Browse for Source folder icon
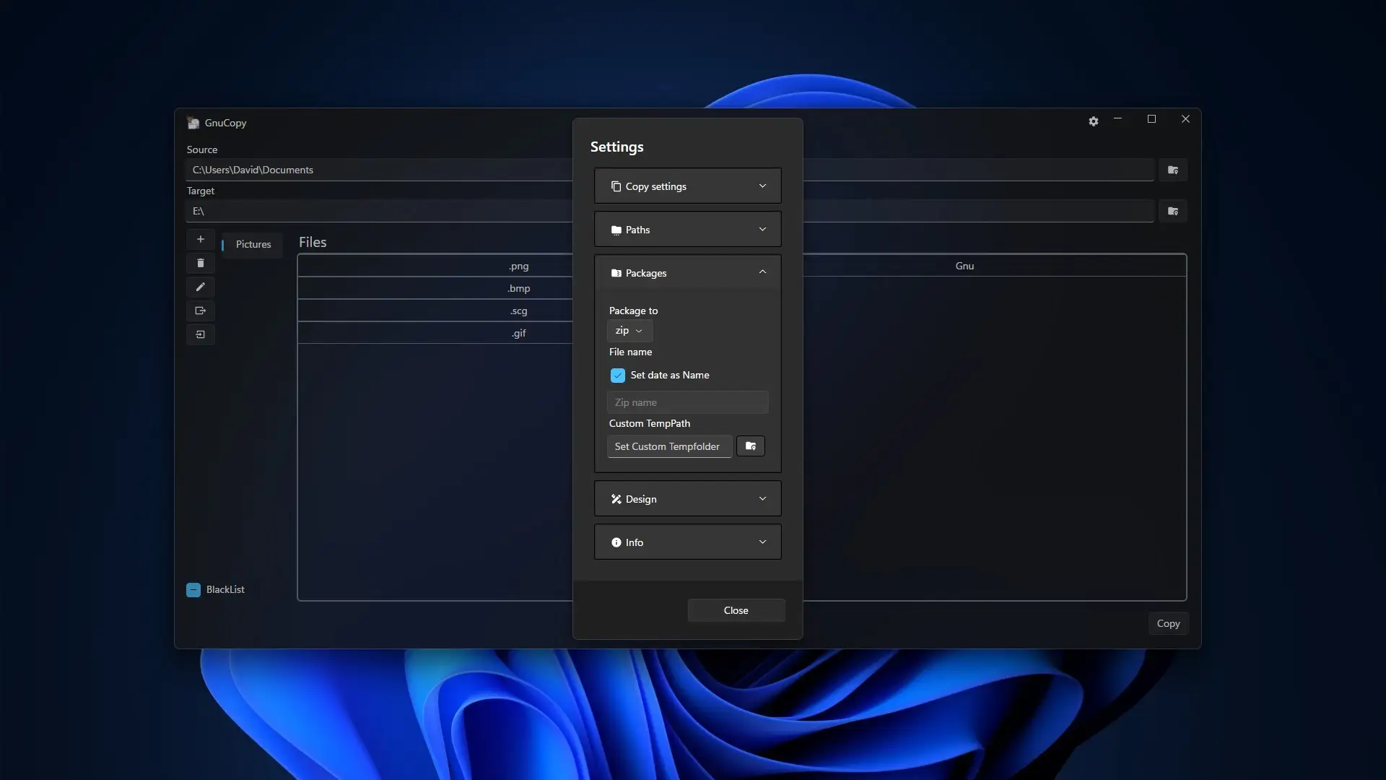The width and height of the screenshot is (1386, 780). [1172, 170]
